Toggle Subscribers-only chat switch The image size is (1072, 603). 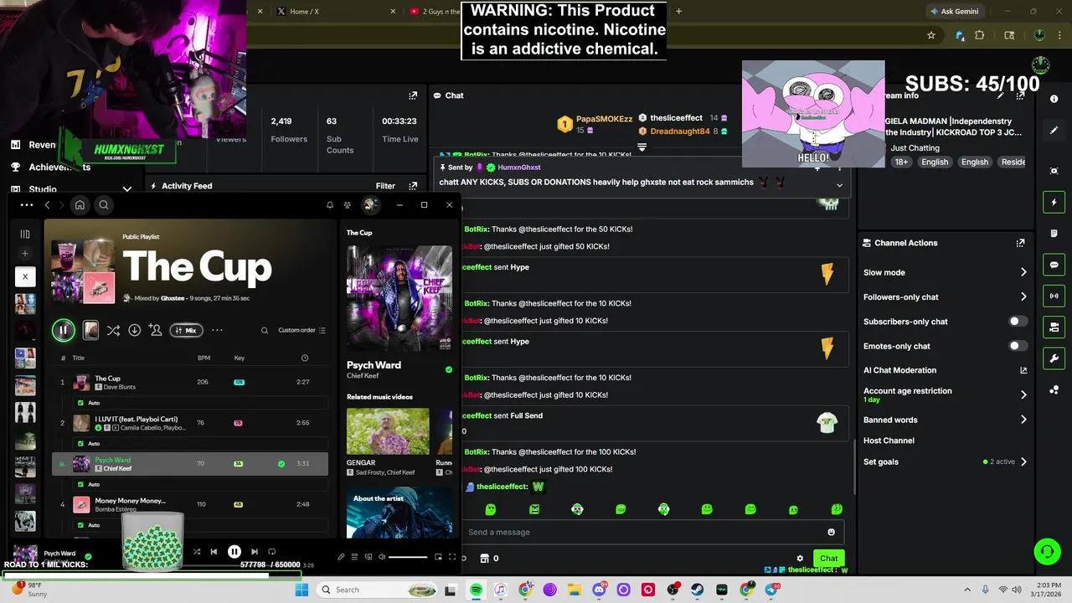click(x=1018, y=322)
